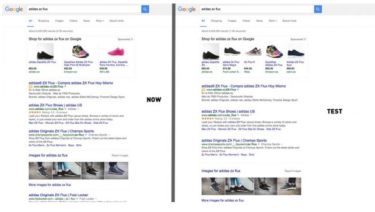The width and height of the screenshot is (375, 212).
Task: Open Search tools on TEST page
Action: coord(289,21)
